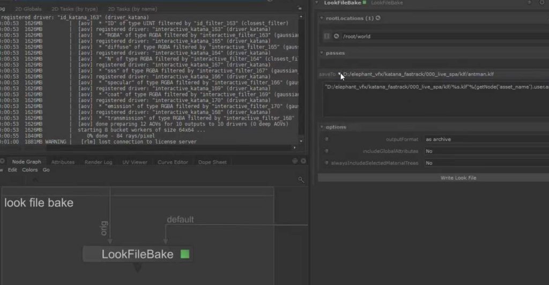Viewport: 549px width, 285px height.
Task: Switch to the Render Log tab
Action: pos(98,162)
